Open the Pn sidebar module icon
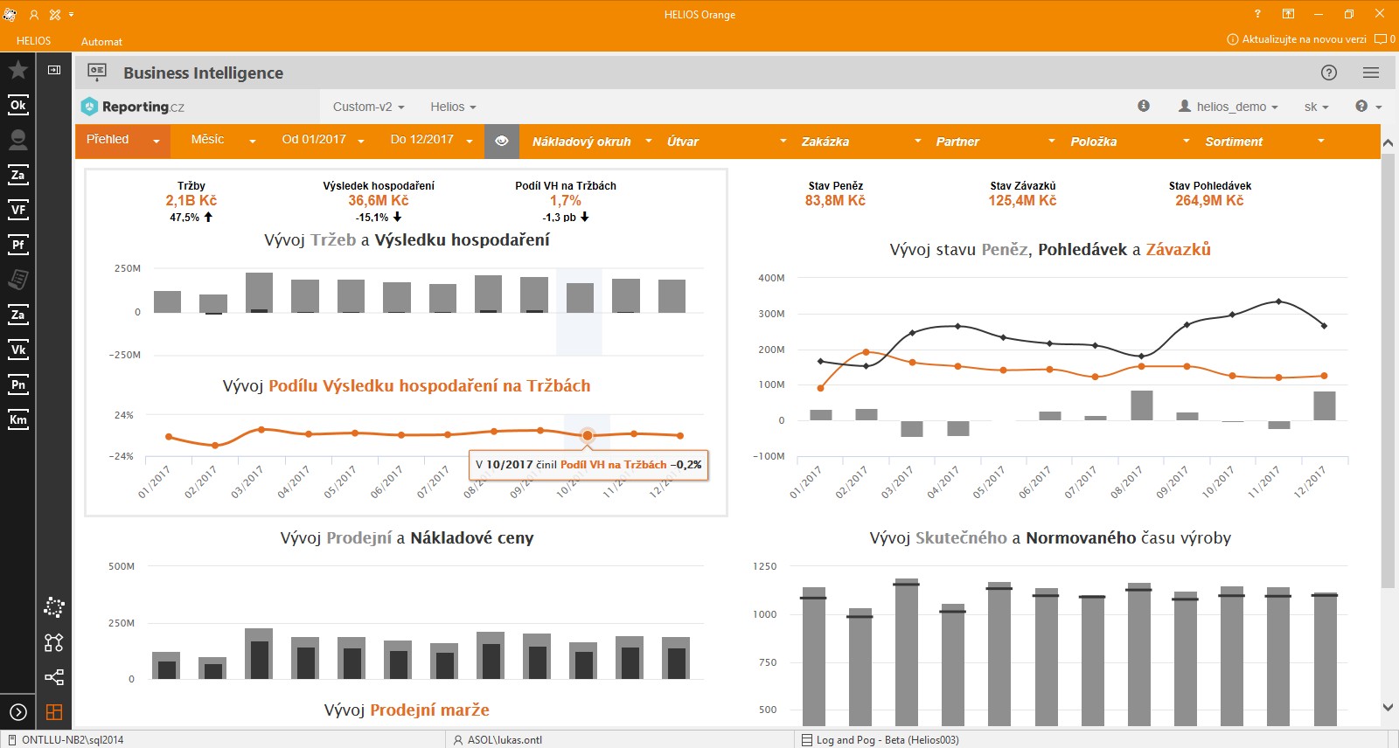The image size is (1399, 748). click(17, 384)
